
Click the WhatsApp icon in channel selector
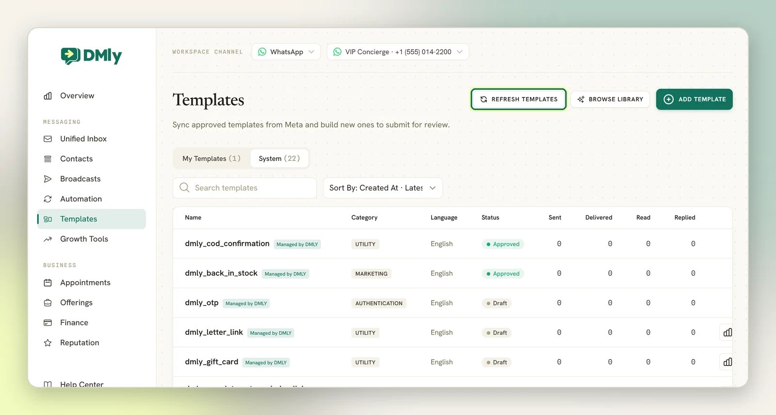(x=262, y=52)
